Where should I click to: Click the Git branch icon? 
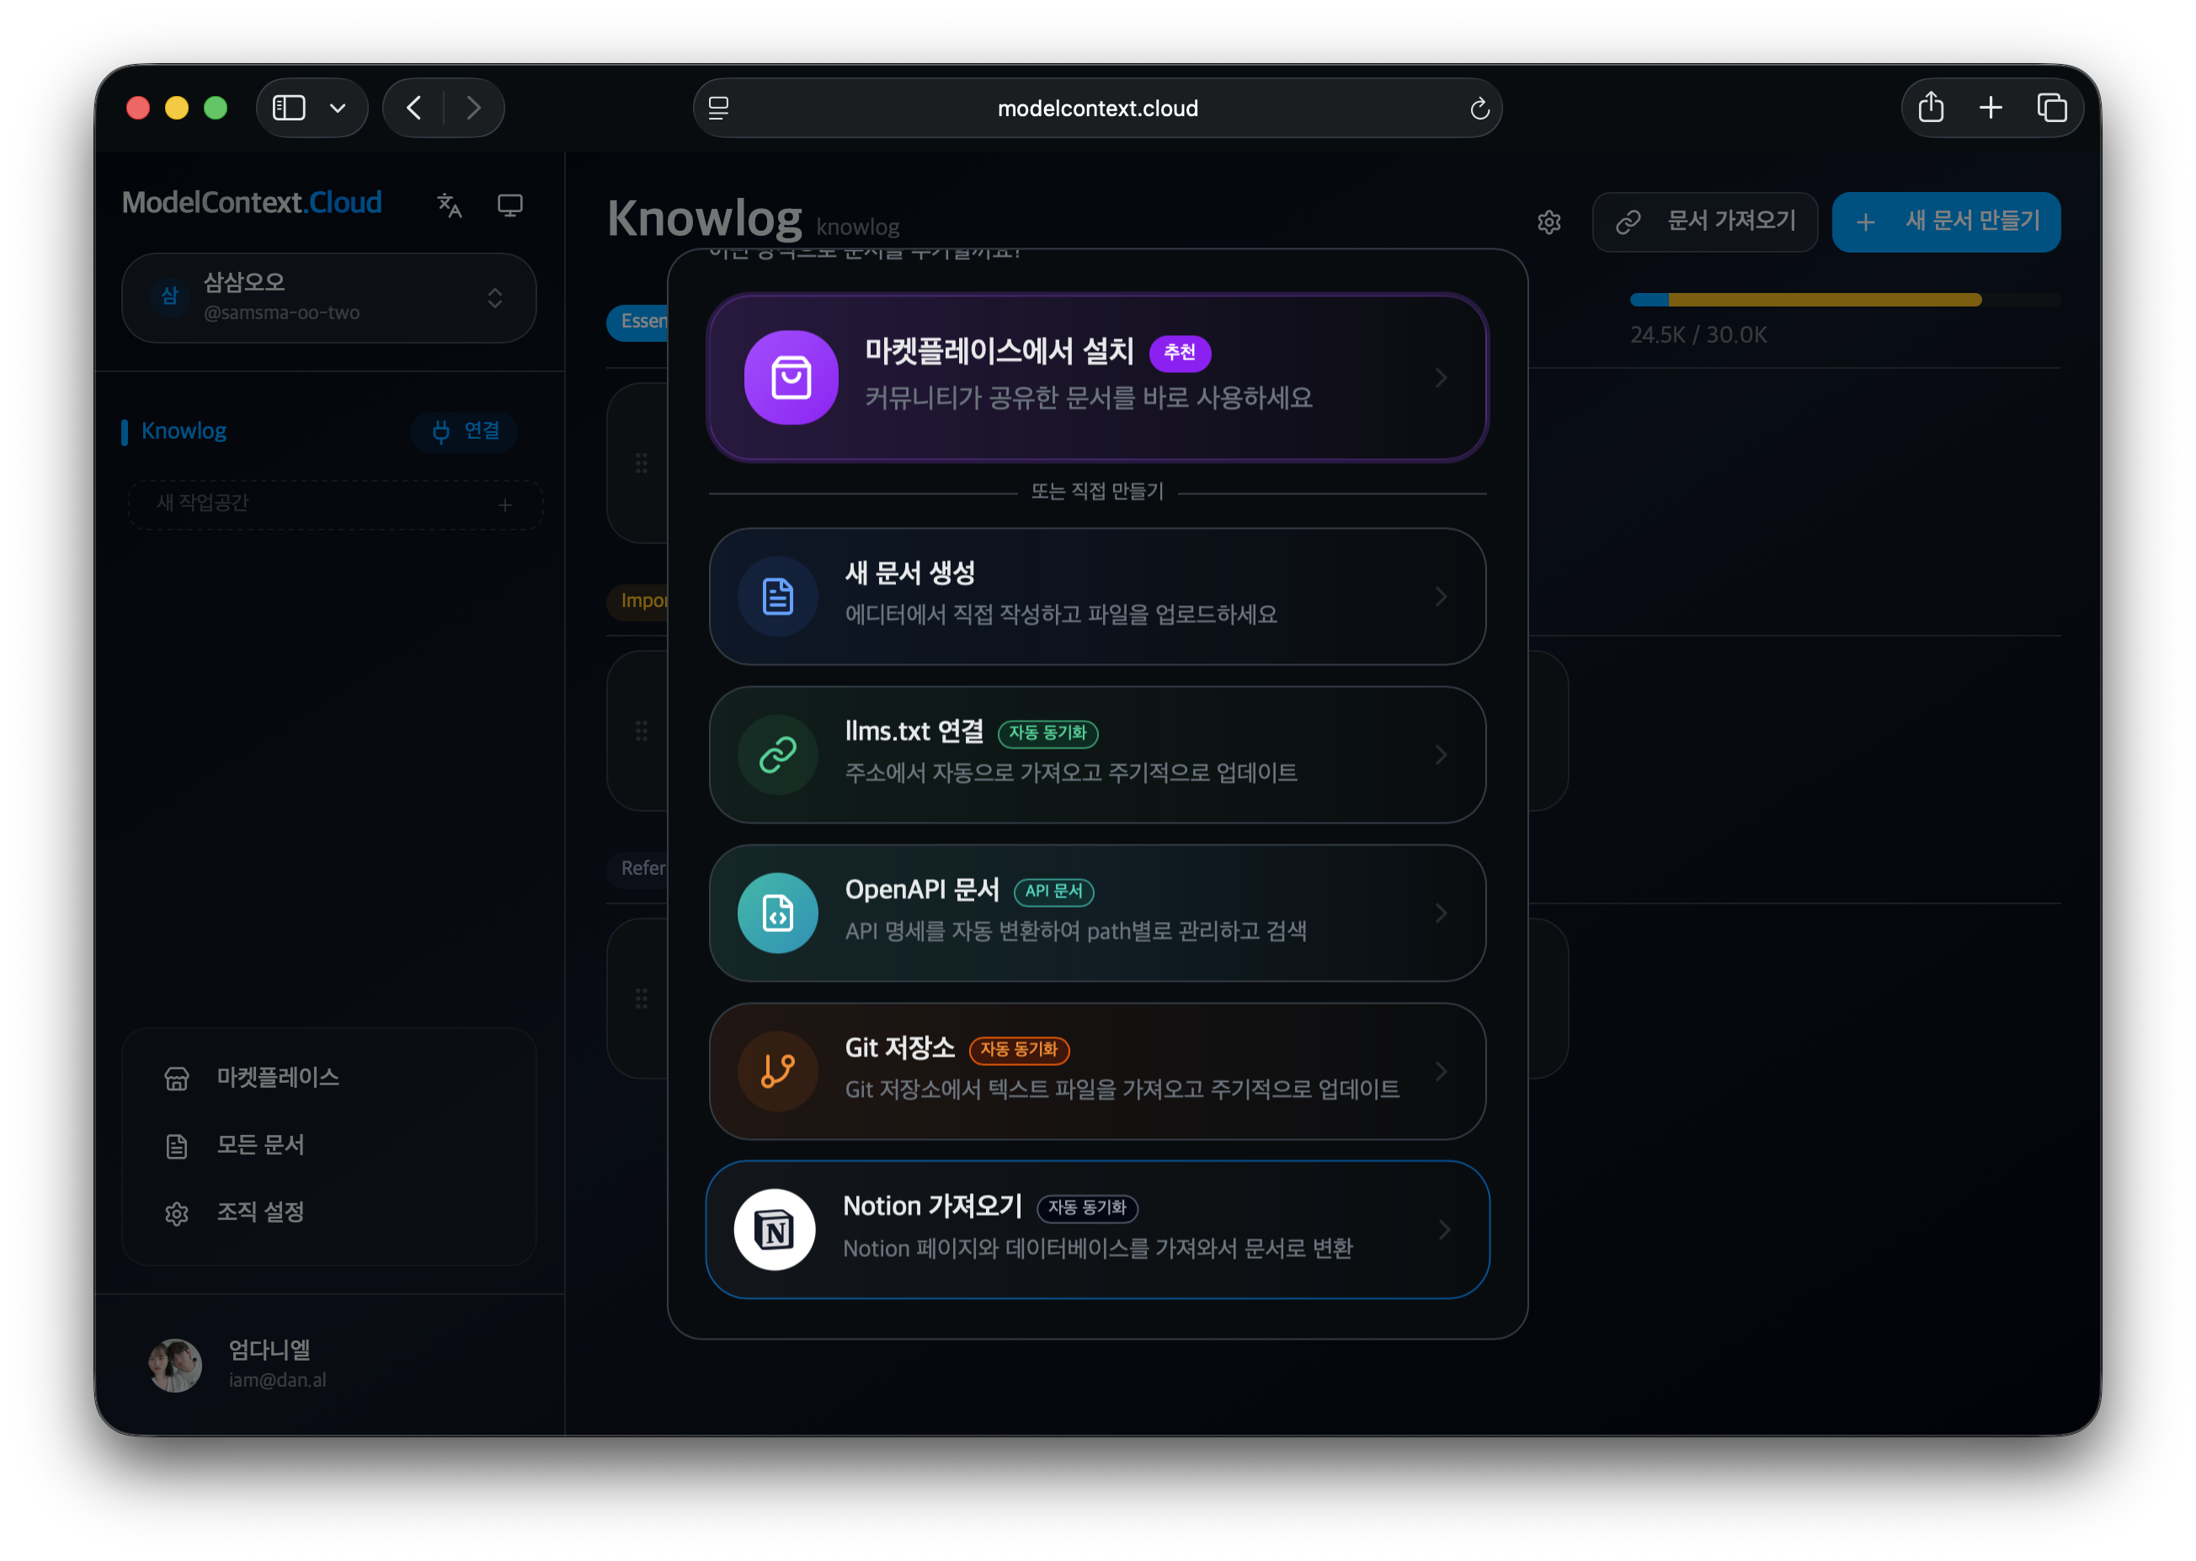(x=777, y=1071)
